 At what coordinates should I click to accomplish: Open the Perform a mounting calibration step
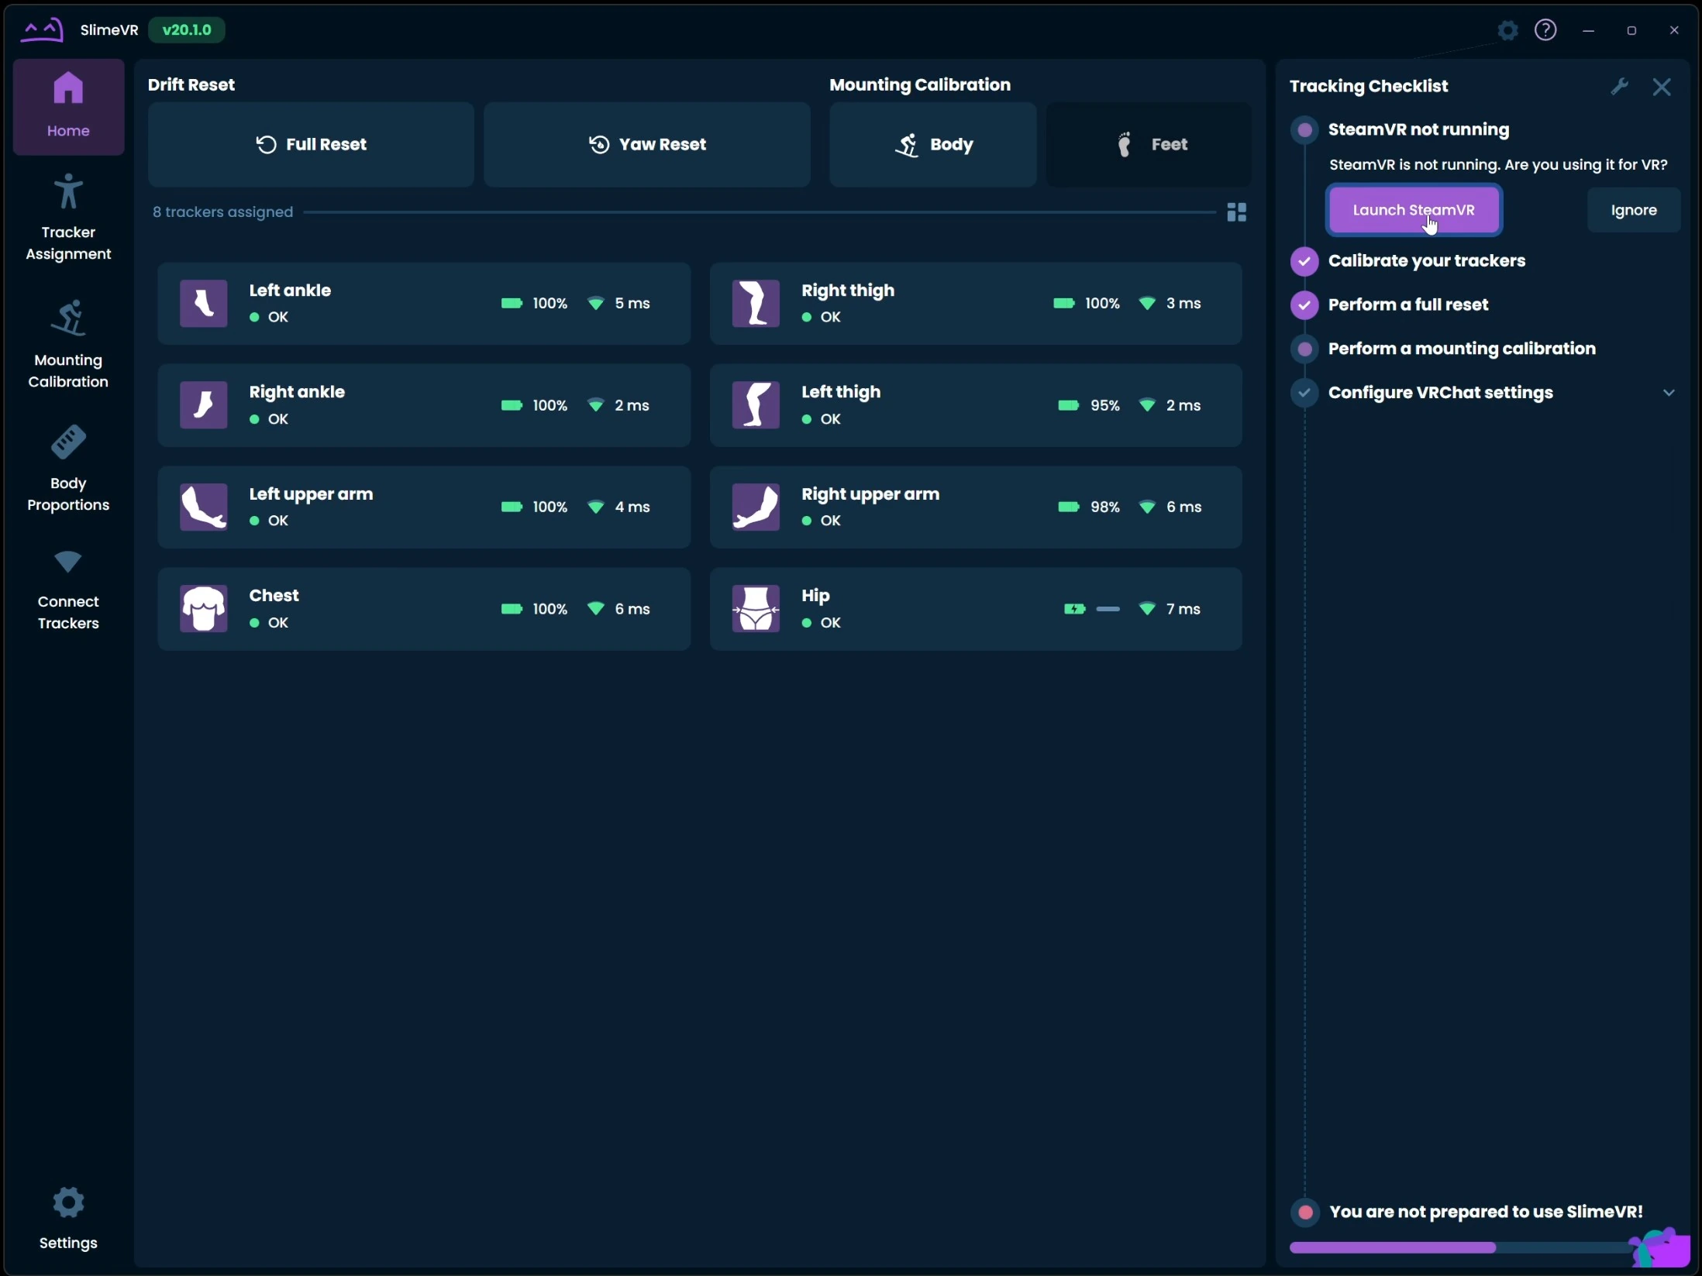[1462, 349]
